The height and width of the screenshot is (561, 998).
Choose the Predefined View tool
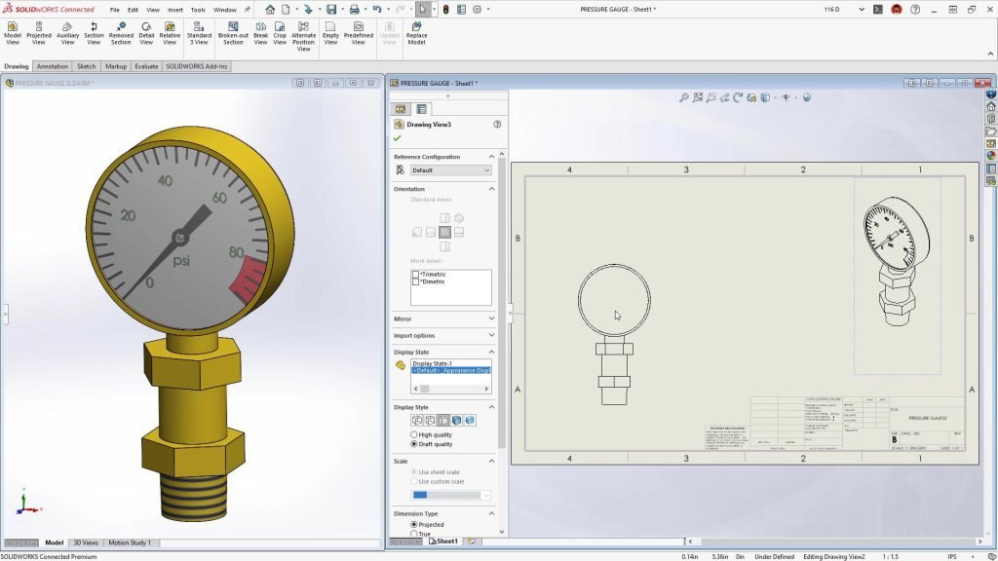359,33
